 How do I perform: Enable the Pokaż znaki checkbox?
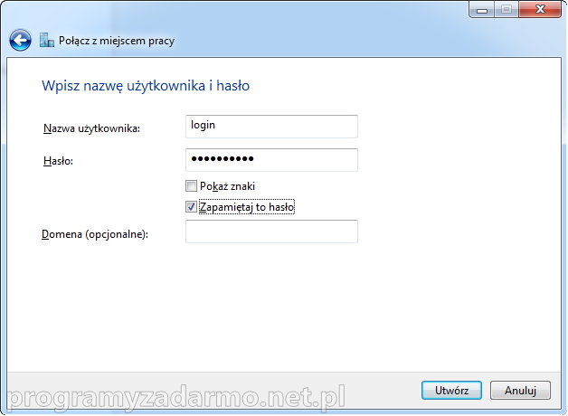pyautogui.click(x=191, y=186)
